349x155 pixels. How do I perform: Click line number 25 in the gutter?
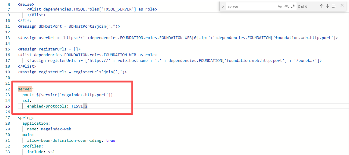8,106
